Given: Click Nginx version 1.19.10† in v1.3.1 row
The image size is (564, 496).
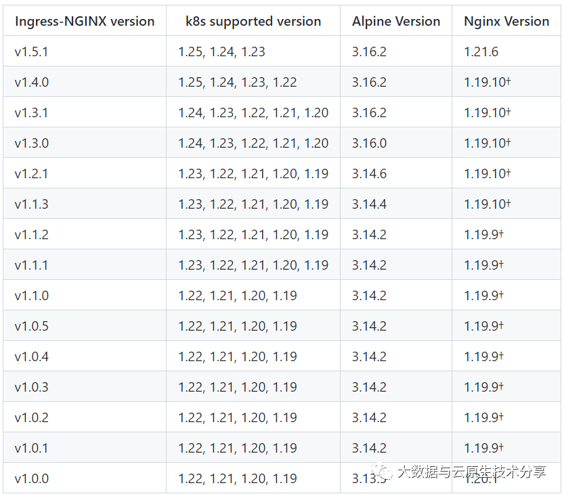Looking at the screenshot, I should (506, 112).
